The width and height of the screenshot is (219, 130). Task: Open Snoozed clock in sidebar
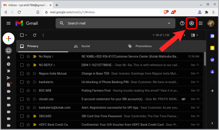coord(8,64)
